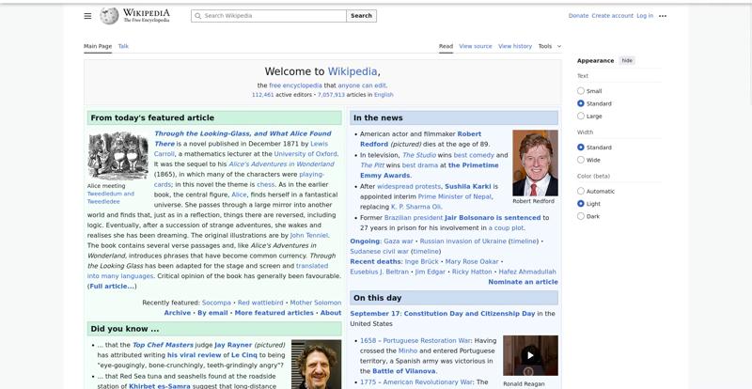Click the Log in link
This screenshot has width=752, height=389.
tap(645, 16)
